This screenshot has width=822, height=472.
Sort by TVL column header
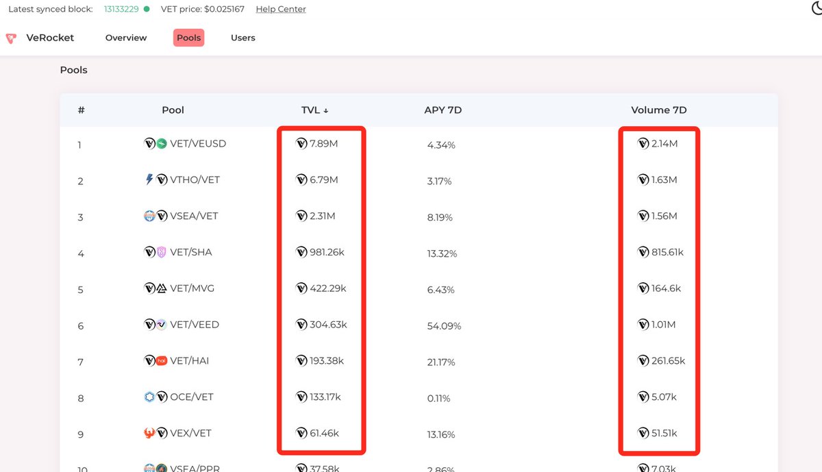pos(314,110)
